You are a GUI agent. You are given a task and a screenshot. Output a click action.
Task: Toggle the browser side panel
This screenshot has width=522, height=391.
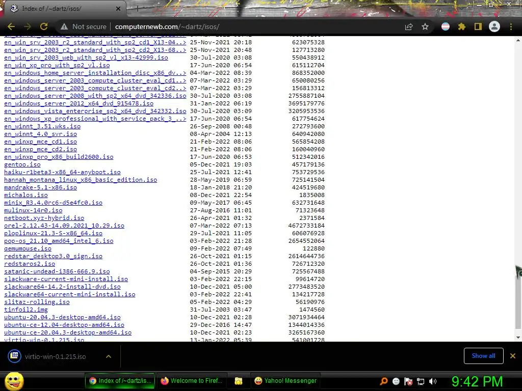click(478, 26)
